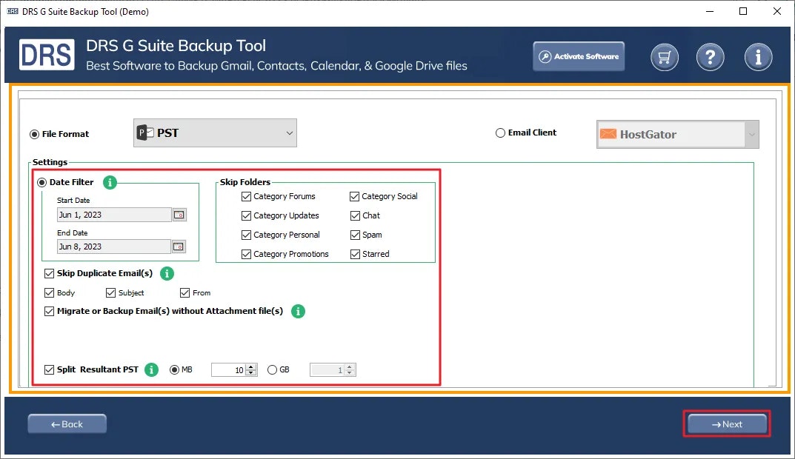This screenshot has height=459, width=795.
Task: Click the End Date field Jun 8, 2023
Action: pyautogui.click(x=113, y=247)
